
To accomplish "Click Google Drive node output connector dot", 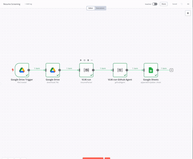I will point(60,70).
